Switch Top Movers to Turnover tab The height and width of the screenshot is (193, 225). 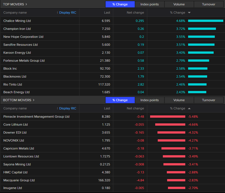click(209, 4)
